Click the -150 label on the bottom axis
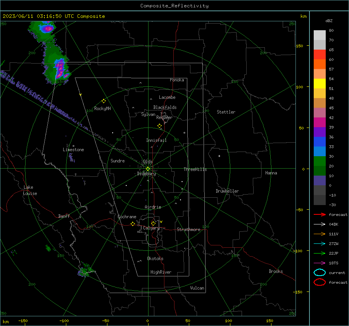This screenshot has height=326, width=349. coord(23,321)
